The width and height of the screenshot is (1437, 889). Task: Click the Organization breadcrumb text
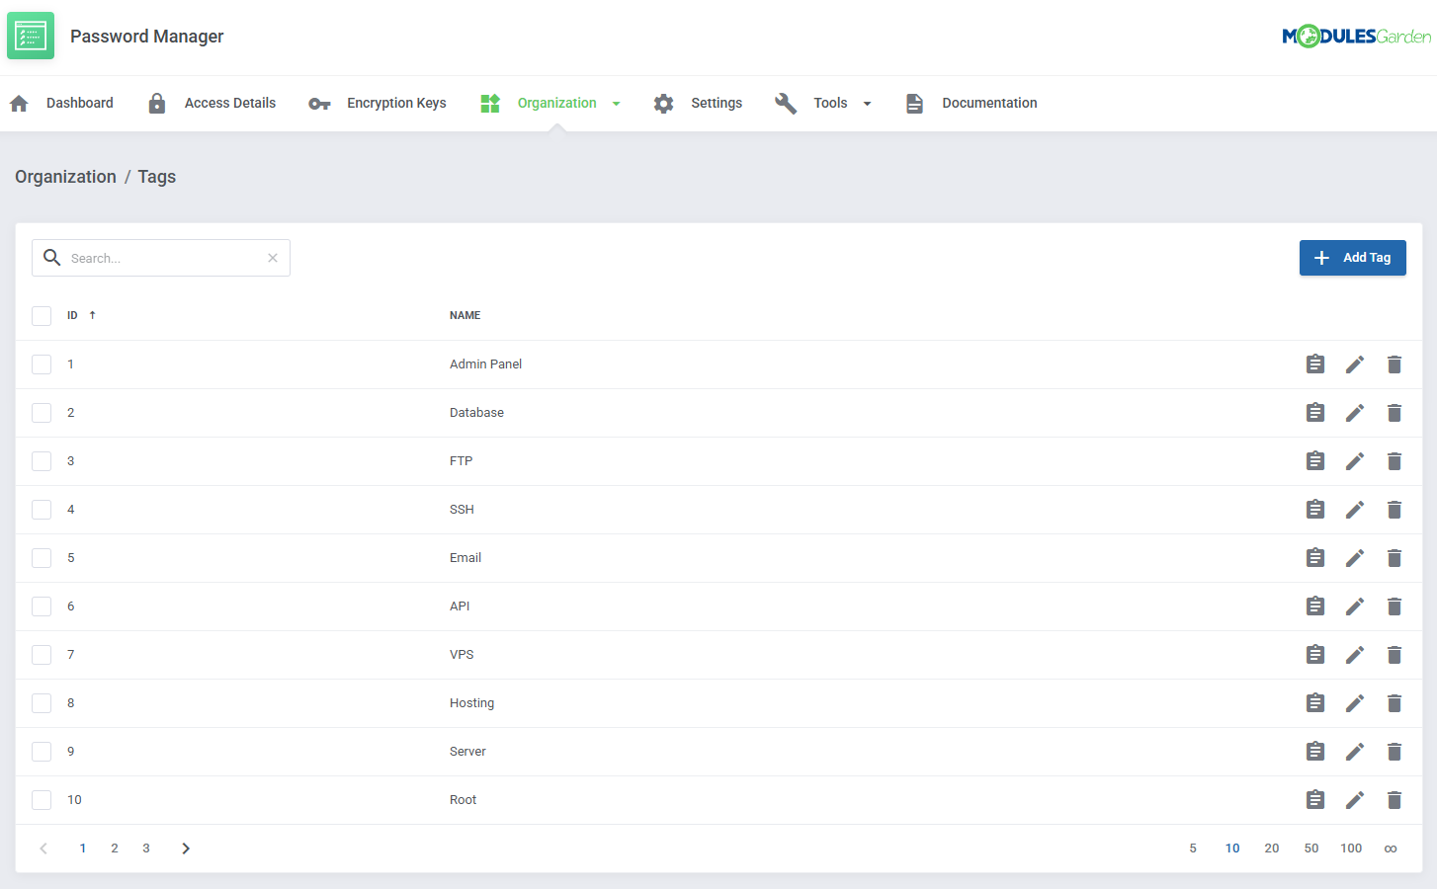click(65, 177)
